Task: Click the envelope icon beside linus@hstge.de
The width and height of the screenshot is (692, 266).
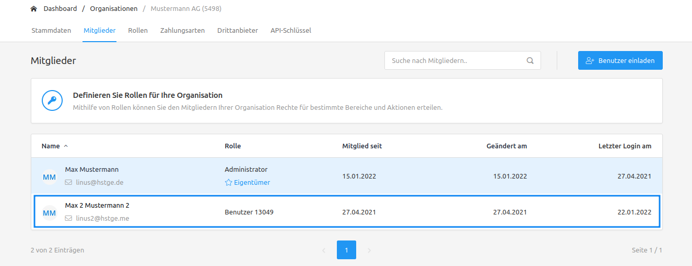Action: pyautogui.click(x=68, y=183)
